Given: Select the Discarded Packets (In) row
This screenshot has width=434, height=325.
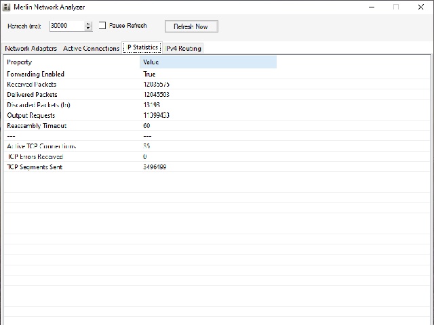Looking at the screenshot, I should point(217,105).
